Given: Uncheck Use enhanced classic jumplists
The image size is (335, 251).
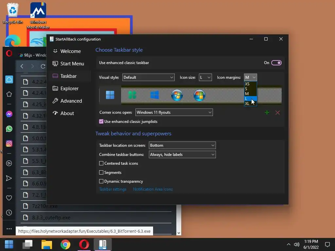Looking at the screenshot, I should tap(101, 122).
